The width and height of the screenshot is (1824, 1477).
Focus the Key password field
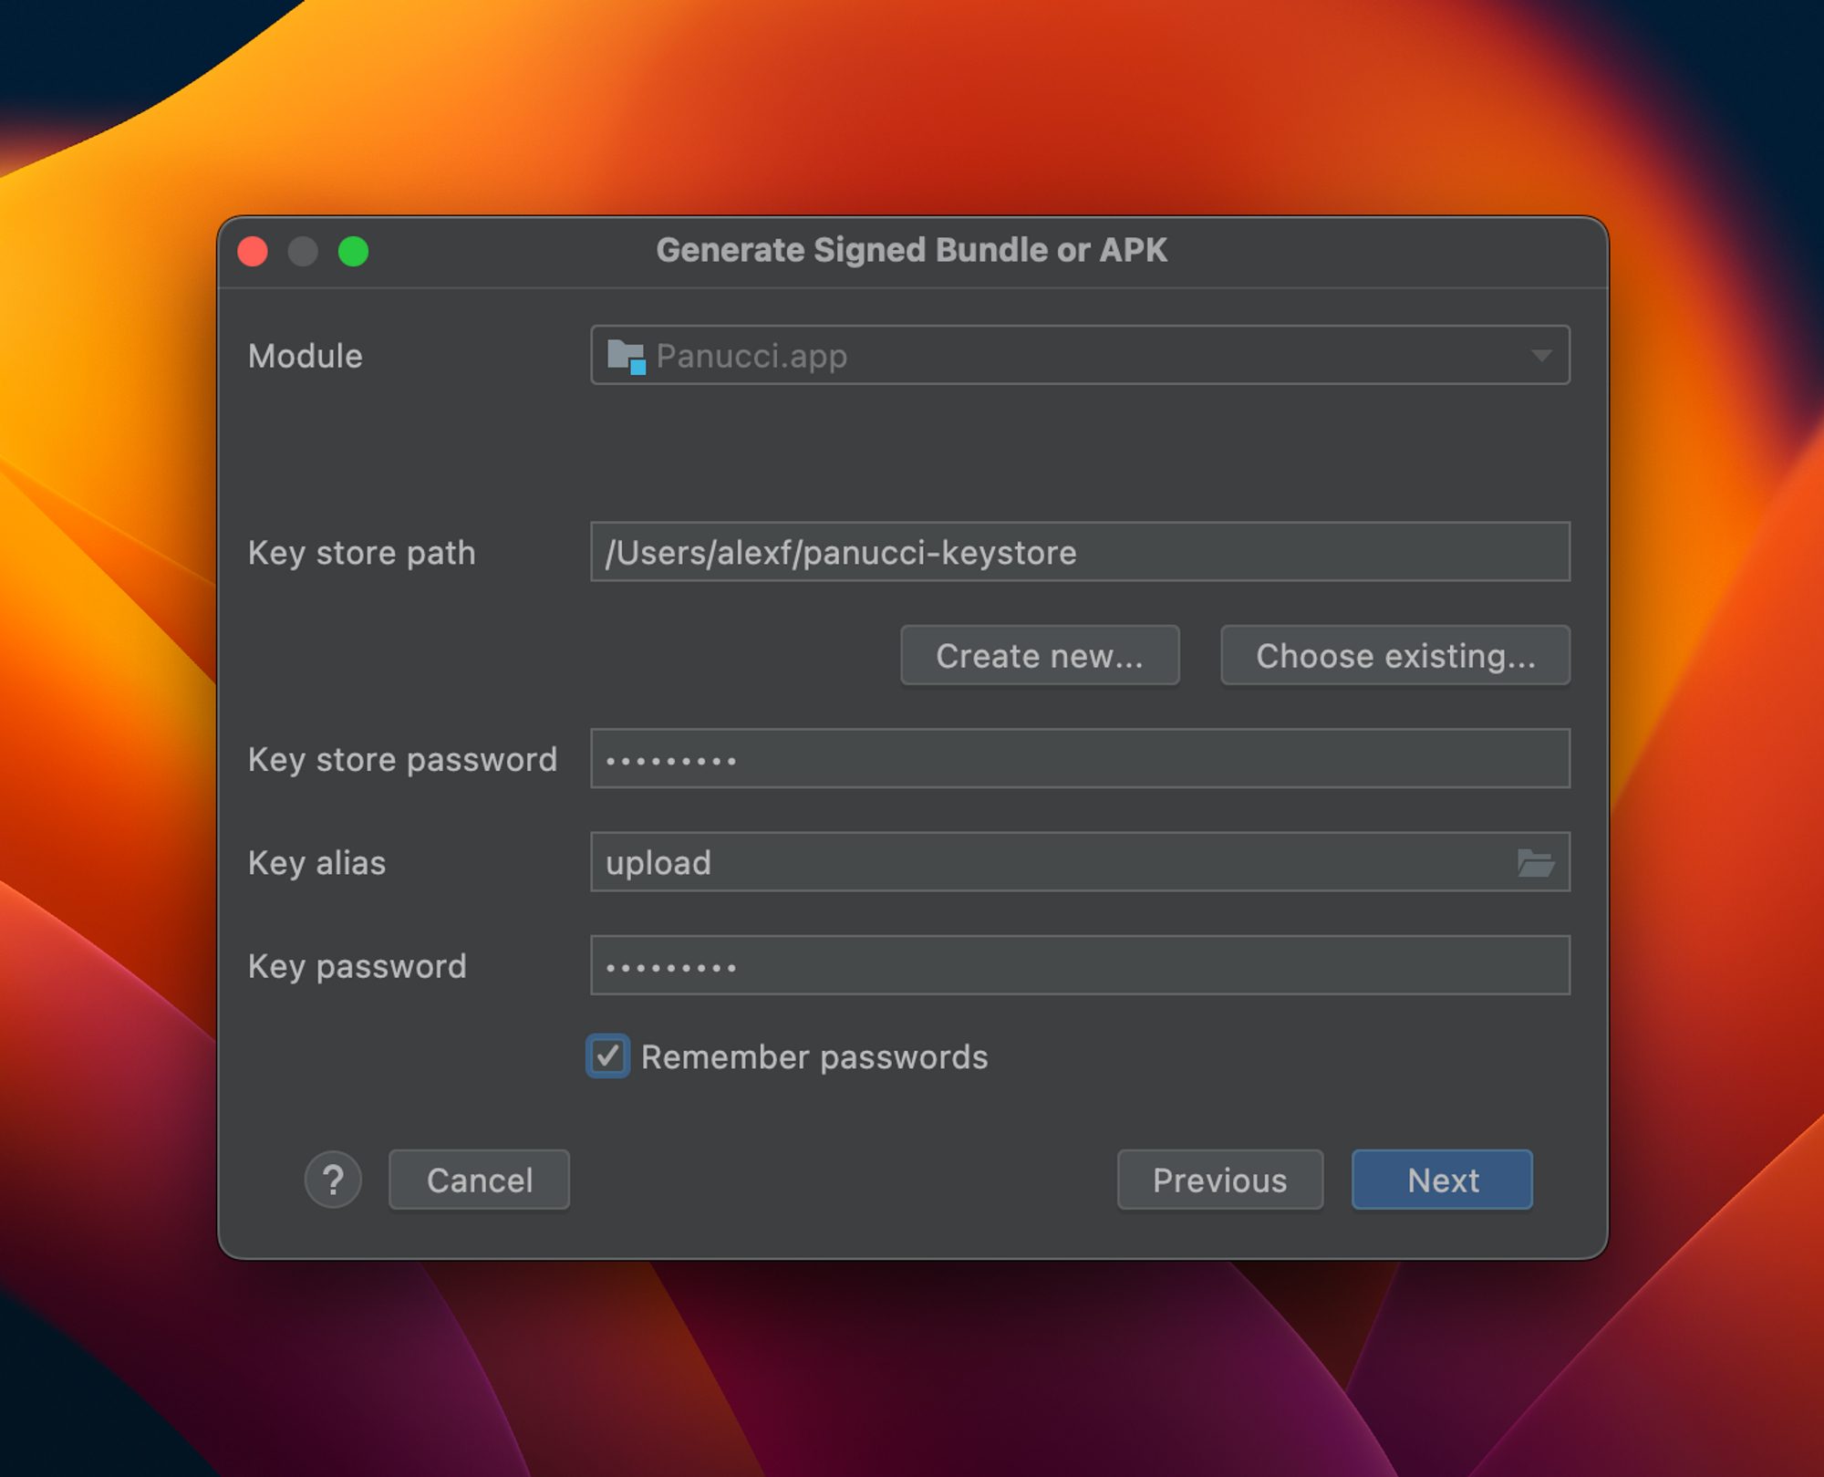(x=1080, y=965)
